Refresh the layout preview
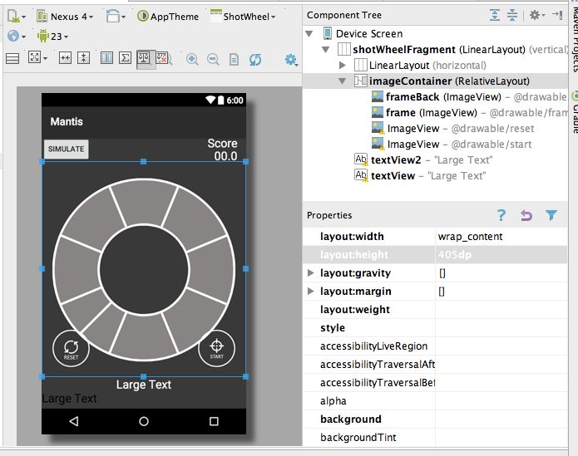The width and height of the screenshot is (578, 456). click(x=255, y=59)
